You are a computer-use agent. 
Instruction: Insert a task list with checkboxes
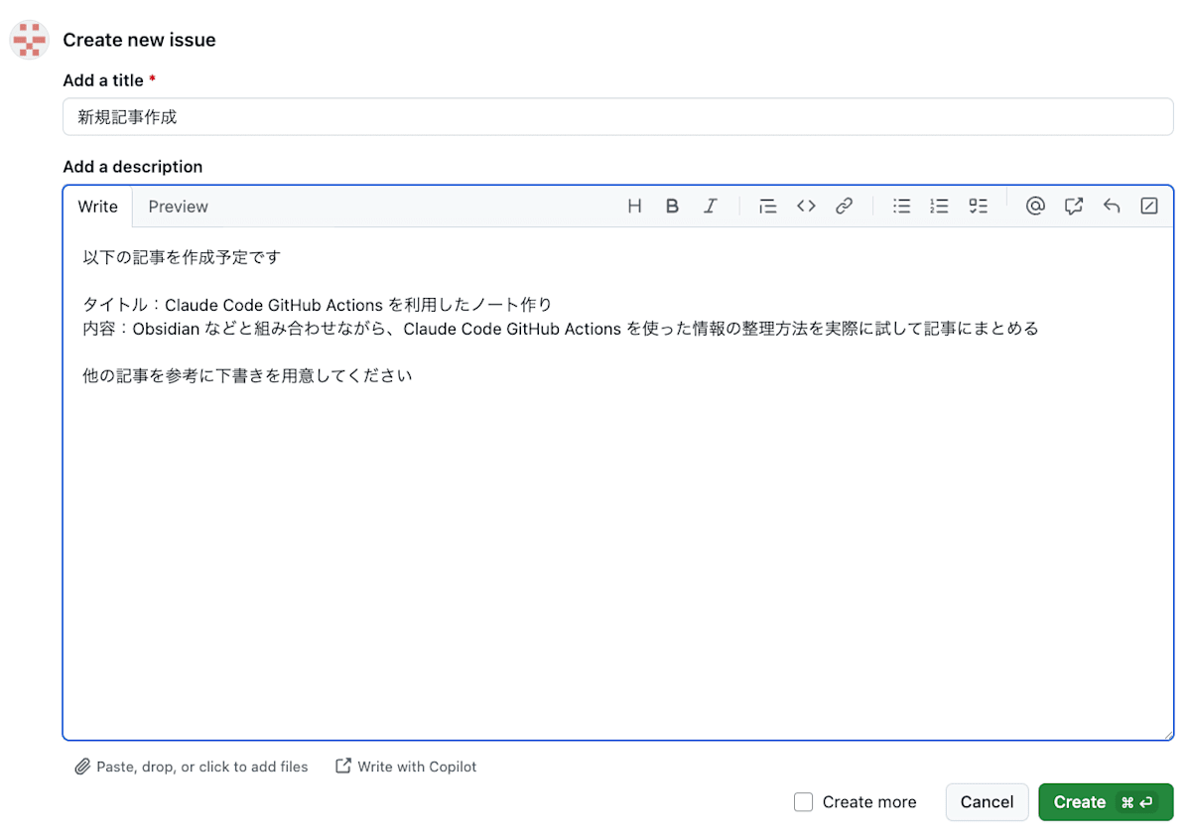click(x=979, y=207)
